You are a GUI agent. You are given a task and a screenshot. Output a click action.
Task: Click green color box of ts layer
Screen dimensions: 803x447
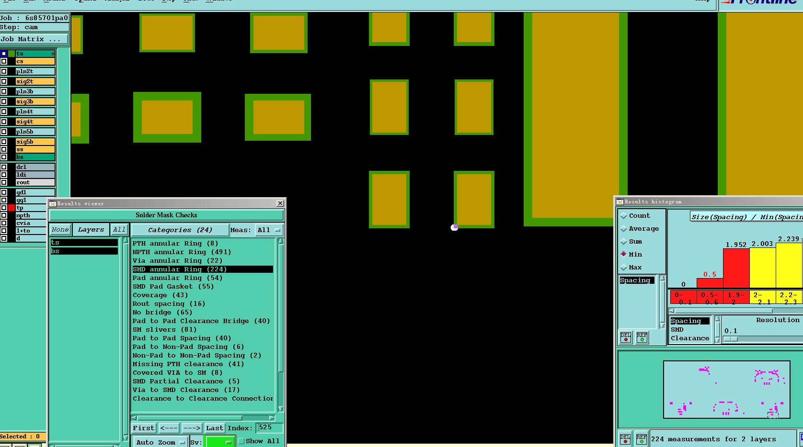click(11, 54)
